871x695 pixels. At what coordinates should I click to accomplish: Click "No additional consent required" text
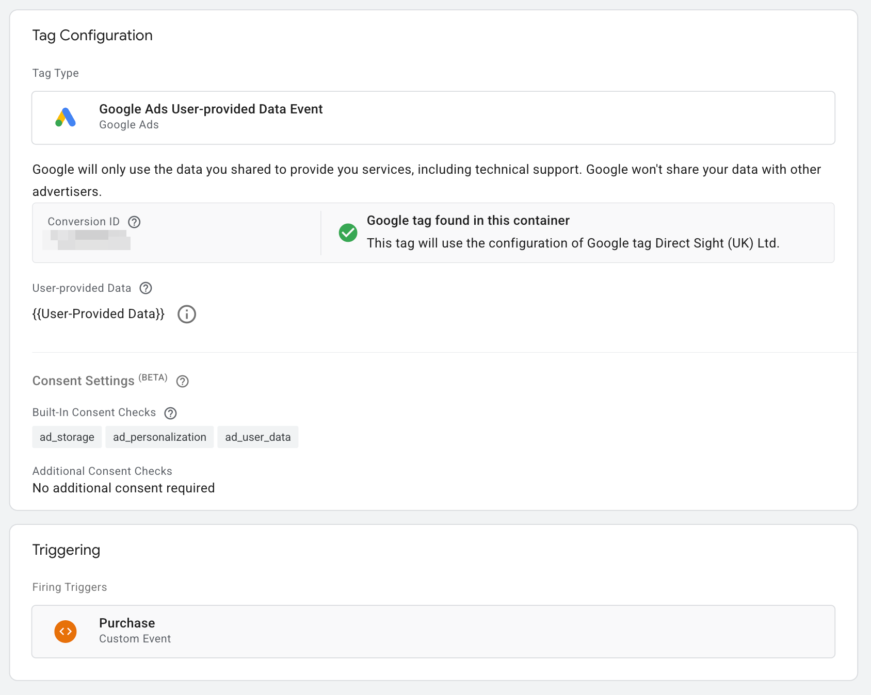[123, 488]
